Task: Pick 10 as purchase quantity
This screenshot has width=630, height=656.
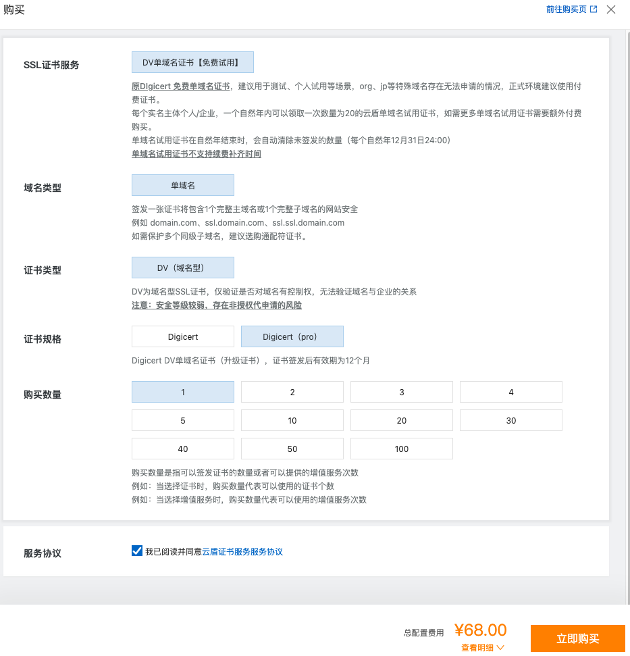Action: pyautogui.click(x=292, y=420)
